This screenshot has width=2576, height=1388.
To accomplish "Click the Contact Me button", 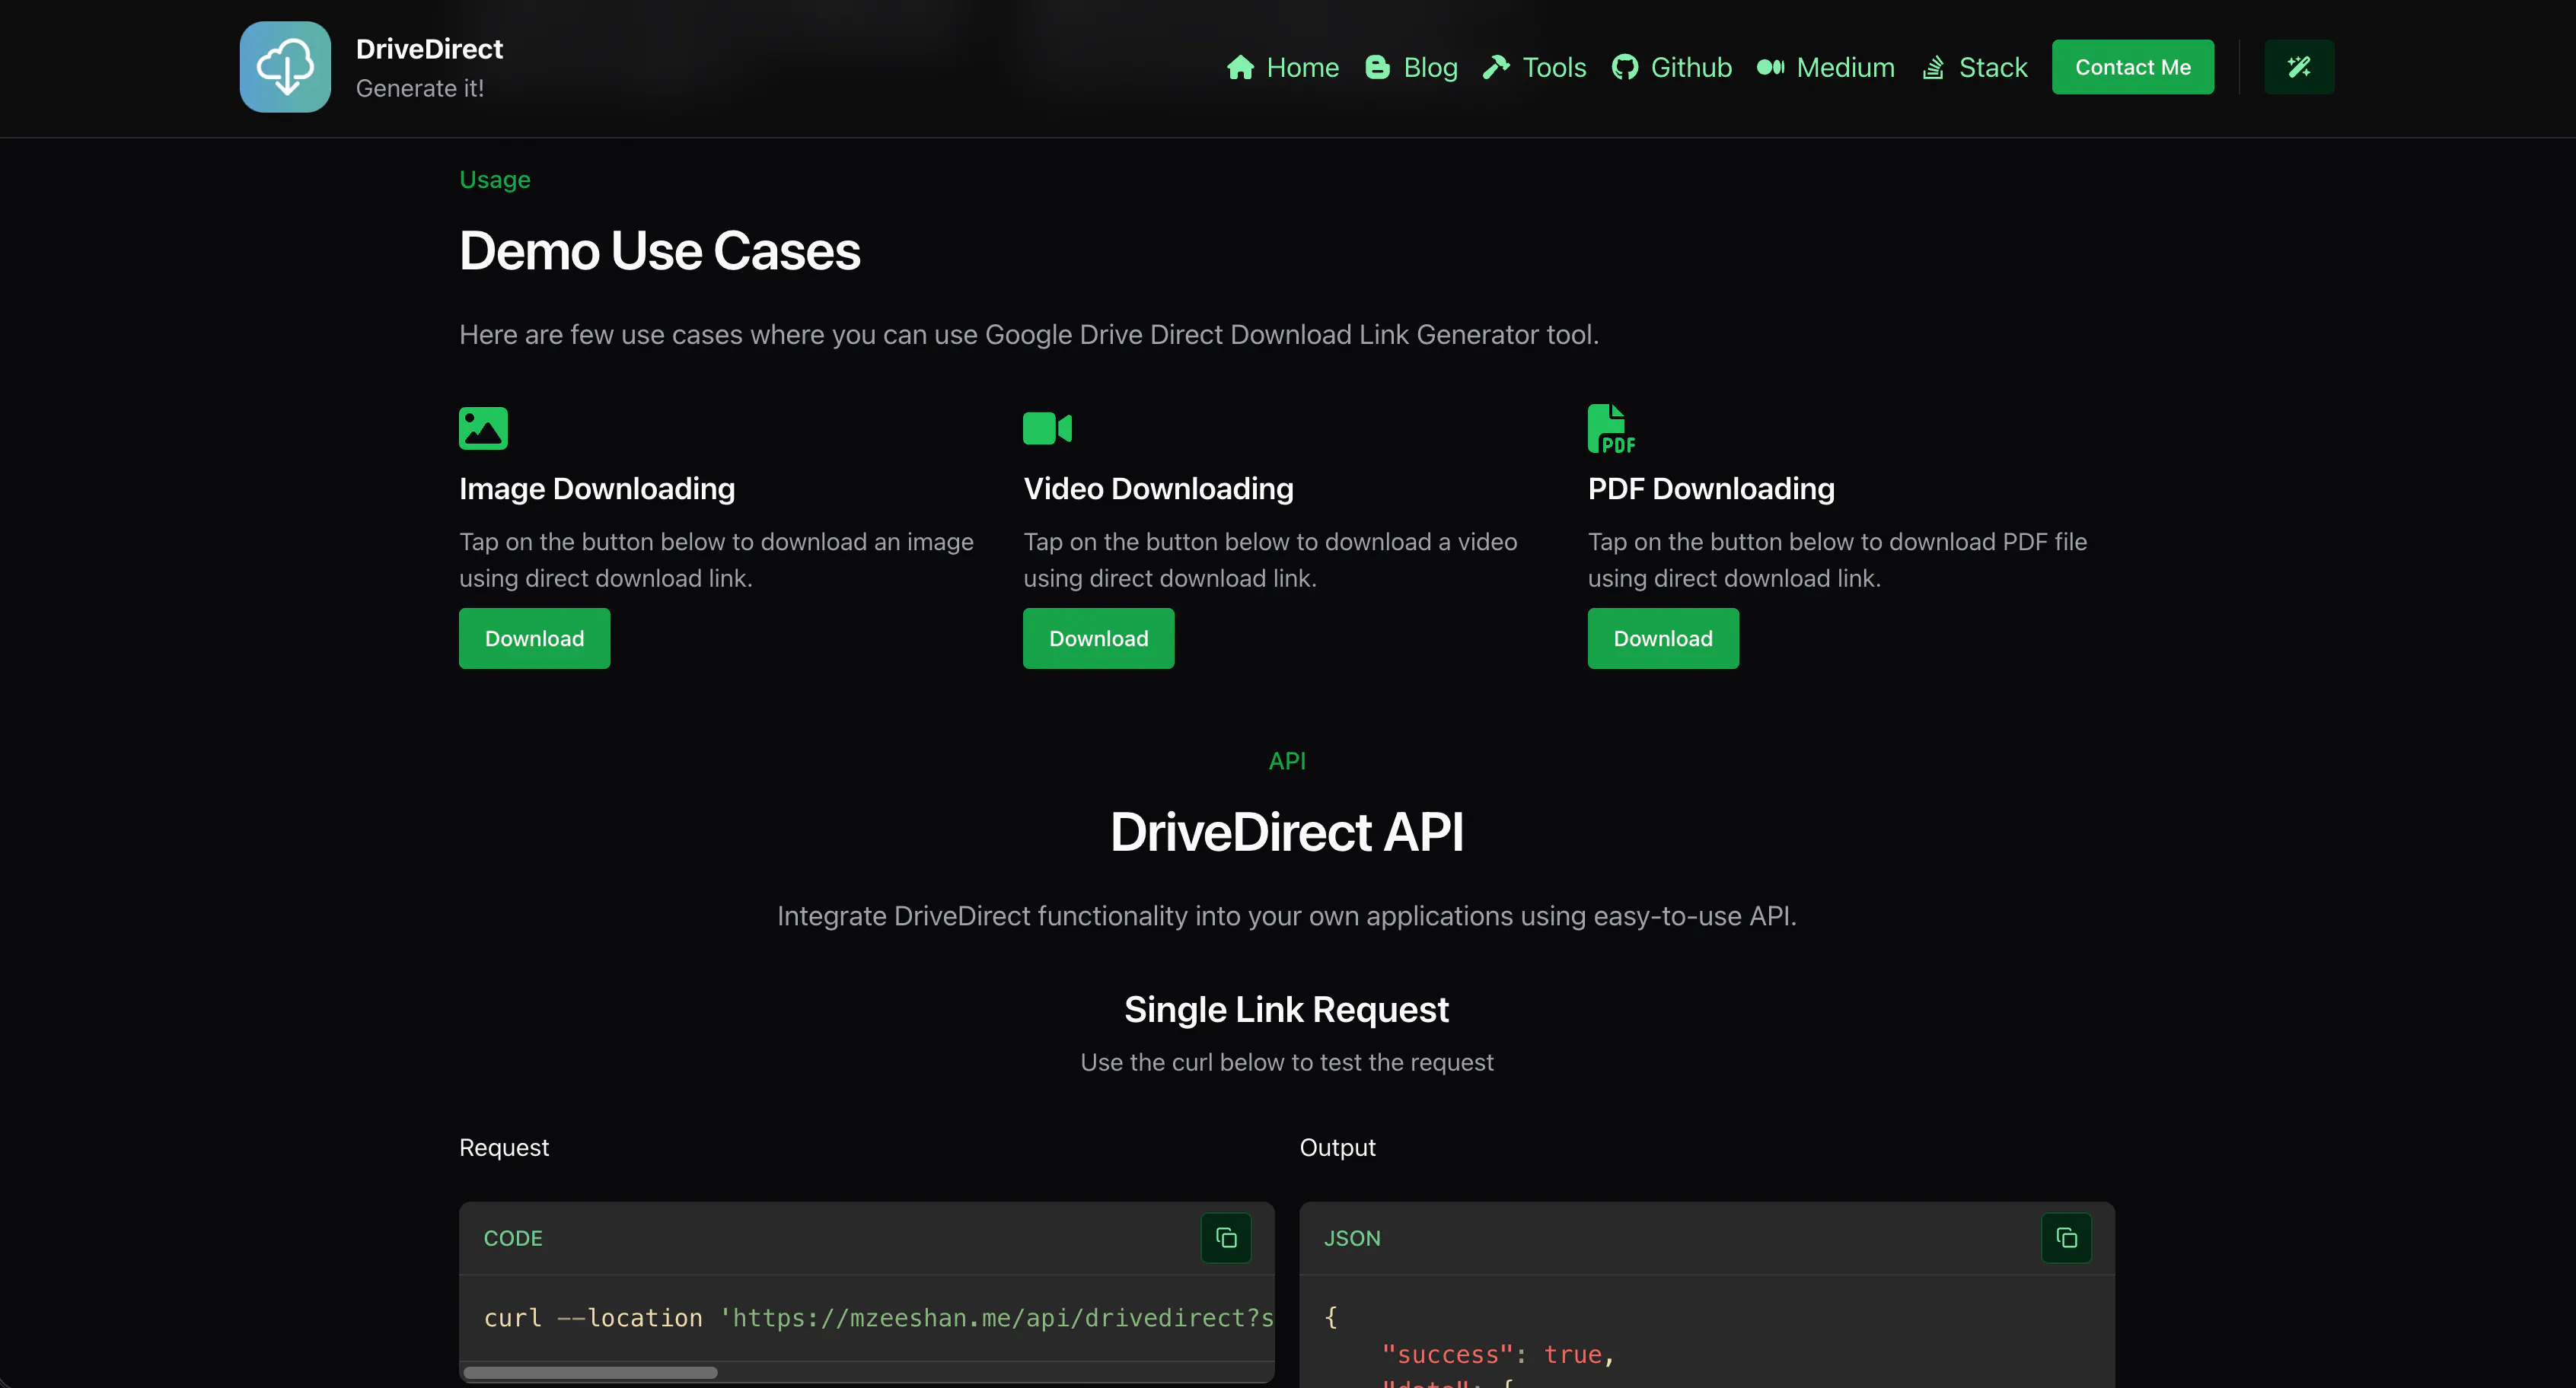I will click(x=2133, y=67).
